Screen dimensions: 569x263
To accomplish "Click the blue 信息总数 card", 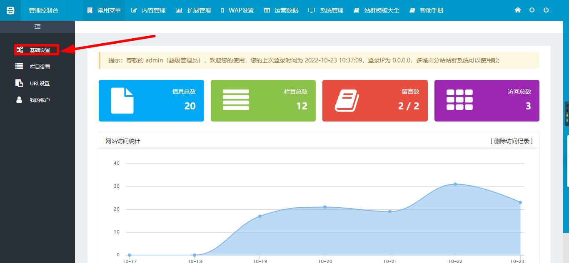I will tap(151, 101).
